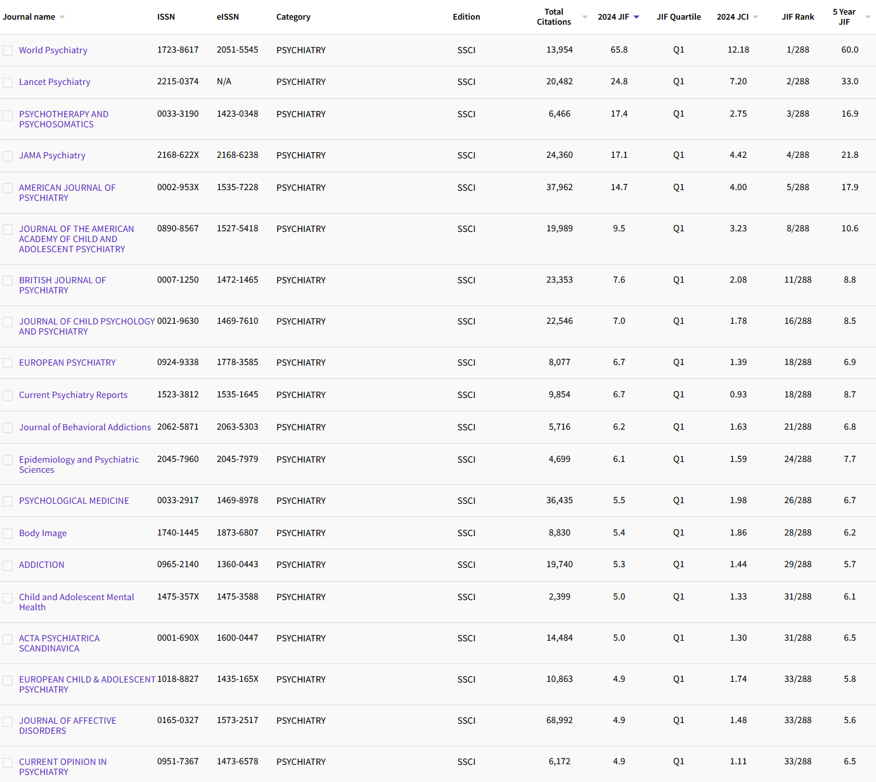Click the Category column header
Viewport: 876px width, 782px height.
(293, 17)
